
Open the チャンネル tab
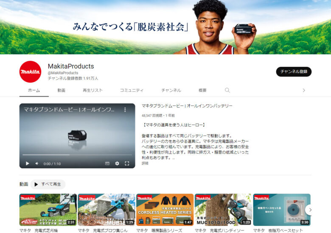[171, 90]
